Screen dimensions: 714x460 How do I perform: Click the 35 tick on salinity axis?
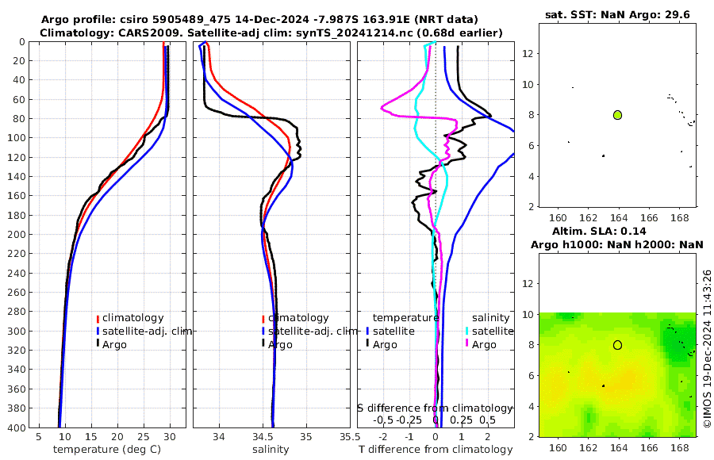[306, 437]
